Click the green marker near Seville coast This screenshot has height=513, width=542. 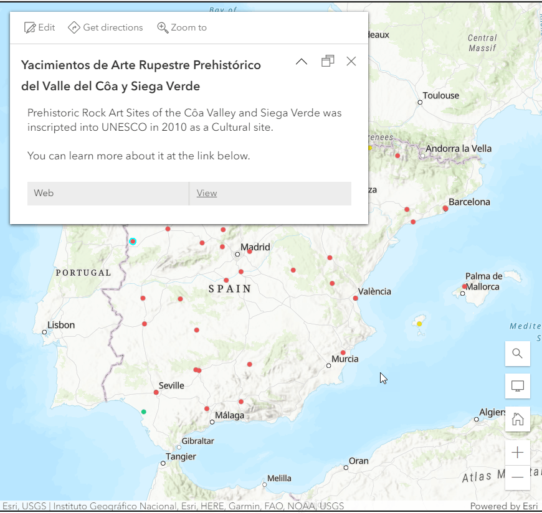coord(144,412)
